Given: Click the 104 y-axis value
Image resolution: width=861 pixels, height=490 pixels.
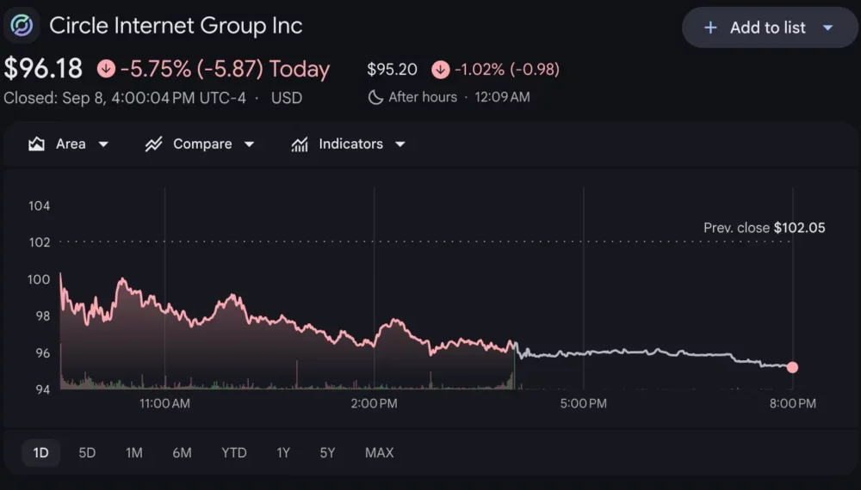Looking at the screenshot, I should (39, 205).
